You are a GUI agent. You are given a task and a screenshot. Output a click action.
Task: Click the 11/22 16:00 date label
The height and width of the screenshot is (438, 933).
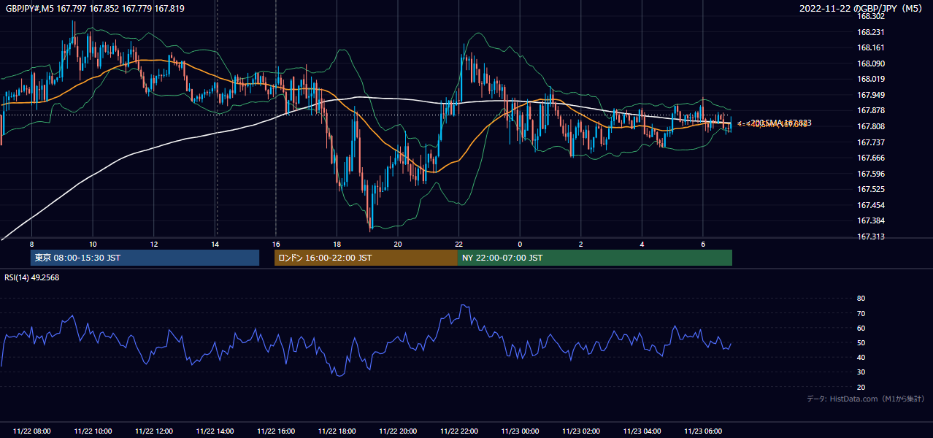(276, 431)
